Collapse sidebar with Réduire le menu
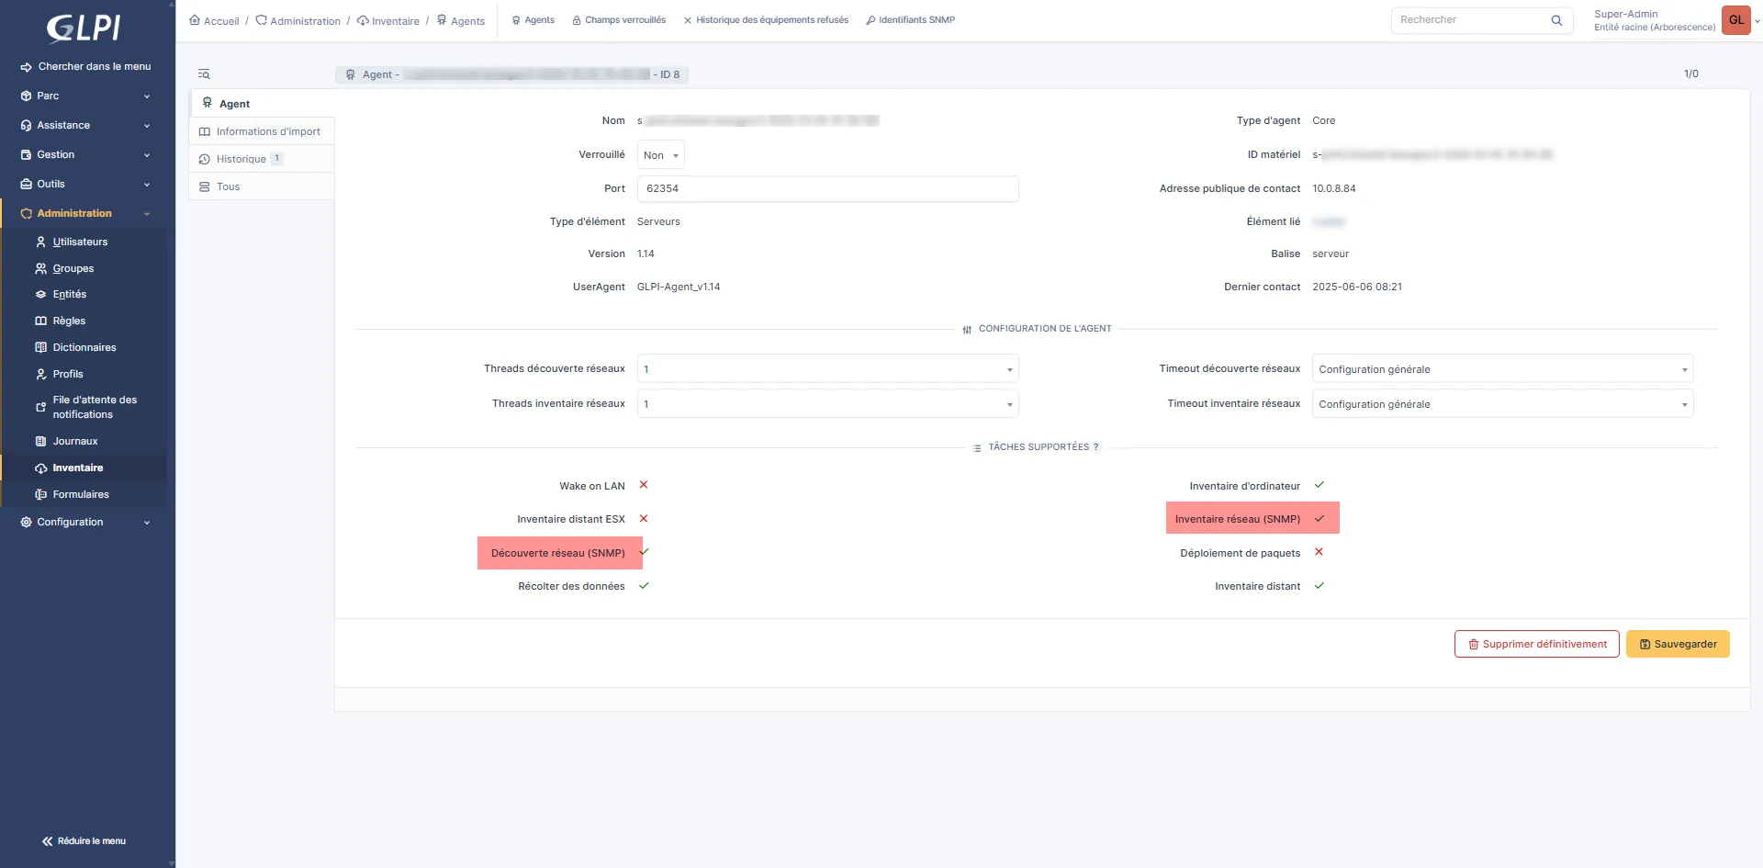 click(84, 840)
